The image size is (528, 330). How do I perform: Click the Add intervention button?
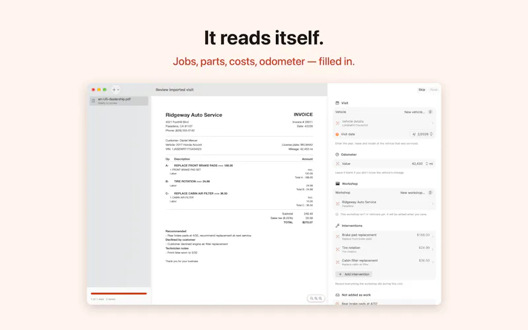tap(354, 274)
